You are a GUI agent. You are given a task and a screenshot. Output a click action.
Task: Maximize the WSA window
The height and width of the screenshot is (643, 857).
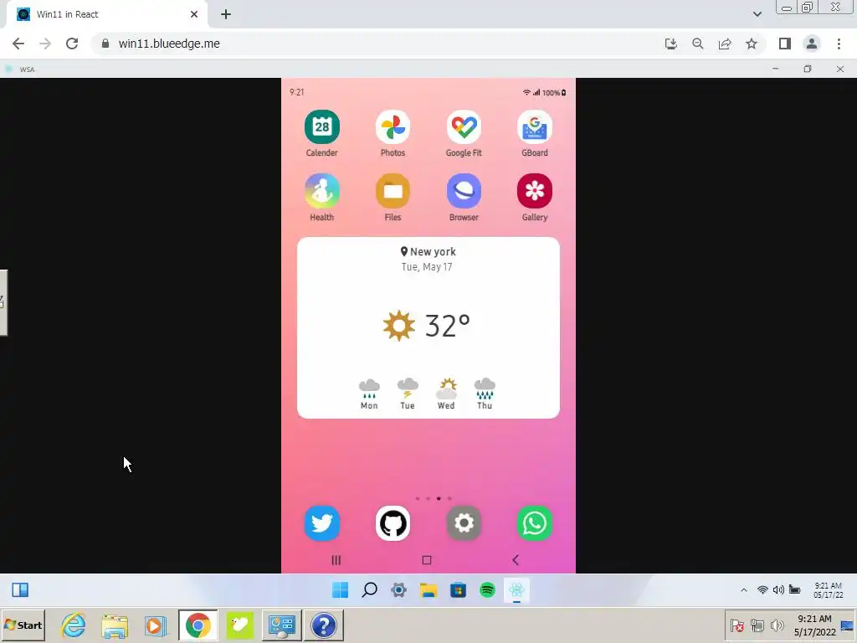pyautogui.click(x=808, y=69)
